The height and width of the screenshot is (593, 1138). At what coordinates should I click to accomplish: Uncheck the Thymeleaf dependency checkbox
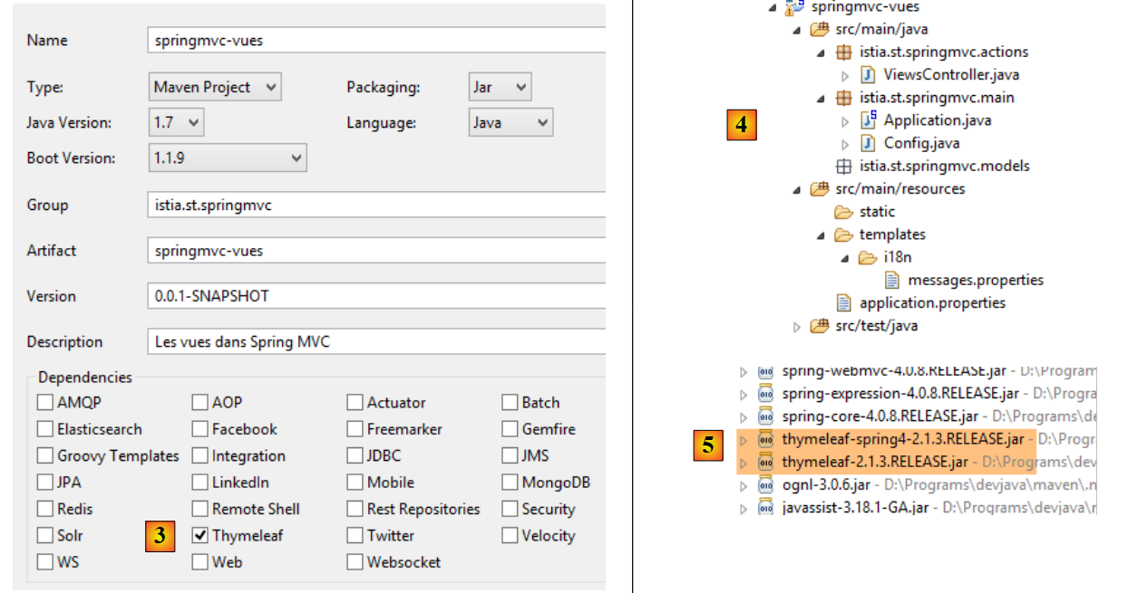200,535
